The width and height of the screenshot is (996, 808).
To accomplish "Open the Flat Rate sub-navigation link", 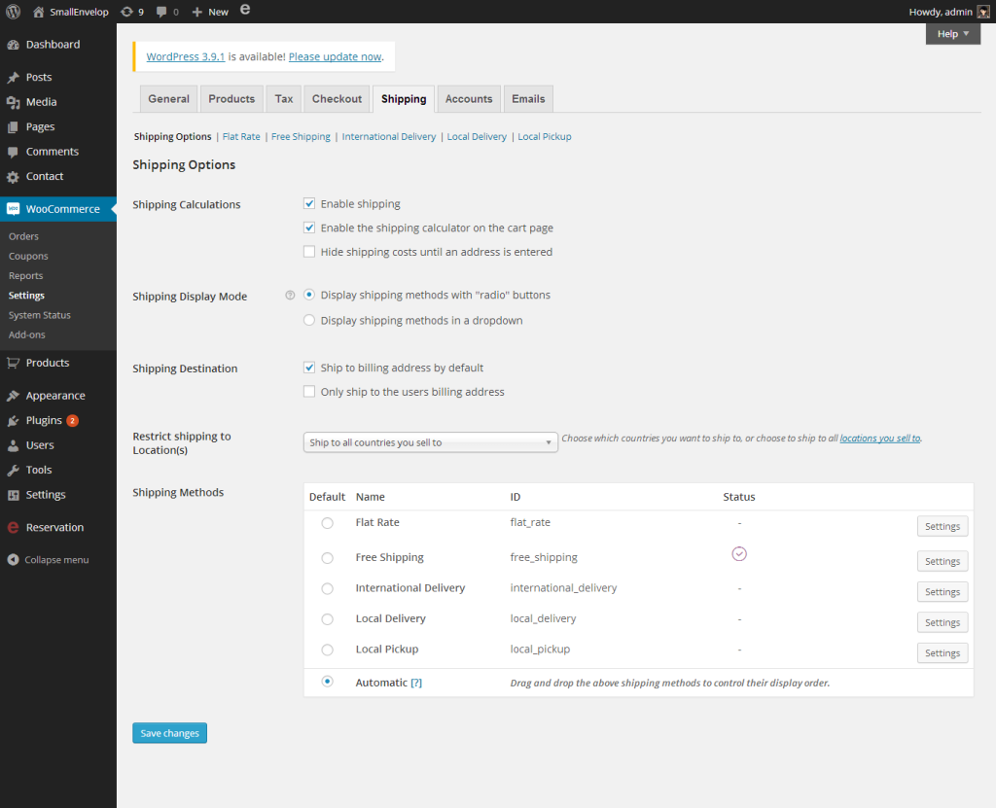I will coord(241,136).
